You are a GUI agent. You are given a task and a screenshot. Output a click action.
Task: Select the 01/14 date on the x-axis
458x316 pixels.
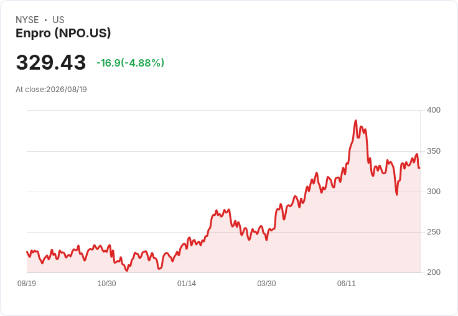click(x=186, y=283)
